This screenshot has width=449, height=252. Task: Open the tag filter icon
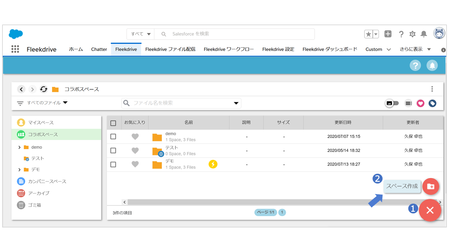[433, 103]
